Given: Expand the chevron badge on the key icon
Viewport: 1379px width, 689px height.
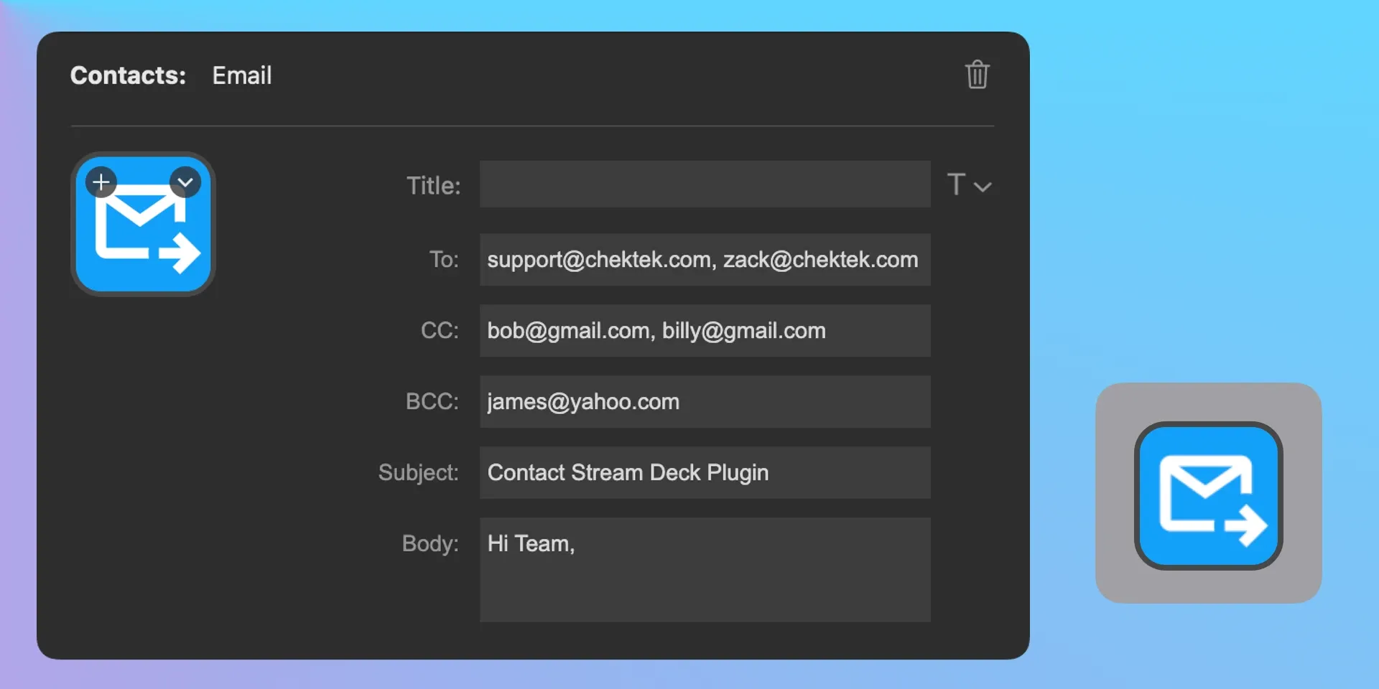Looking at the screenshot, I should click(x=185, y=182).
